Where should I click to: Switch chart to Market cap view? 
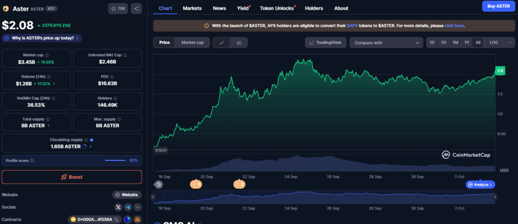point(192,43)
